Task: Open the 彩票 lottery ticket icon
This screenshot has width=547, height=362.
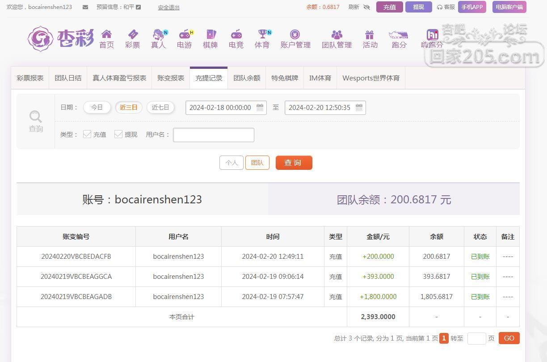Action: 133,34
